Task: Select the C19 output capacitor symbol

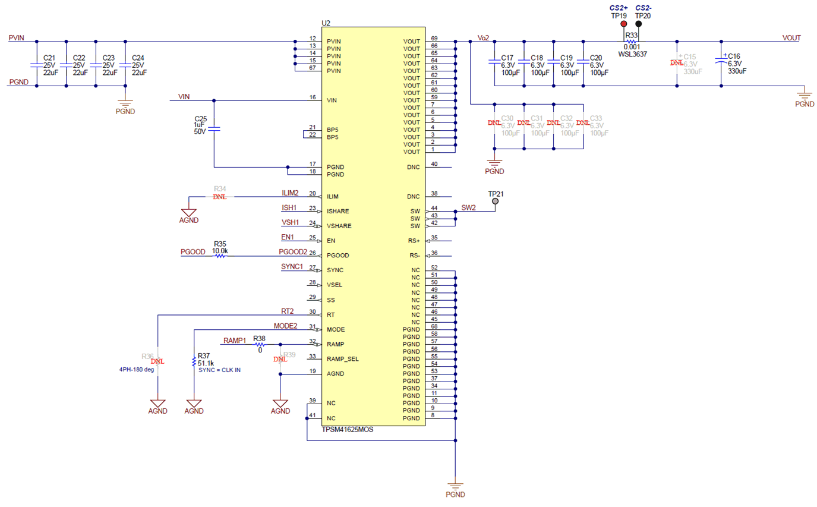Action: pyautogui.click(x=553, y=61)
